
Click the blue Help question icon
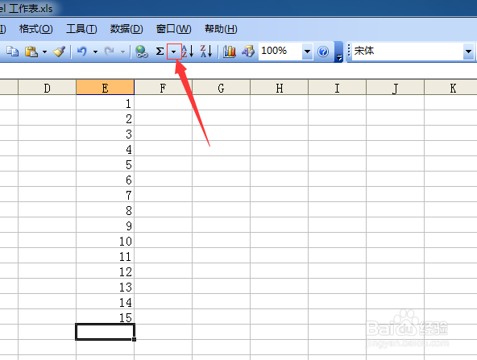(x=323, y=52)
